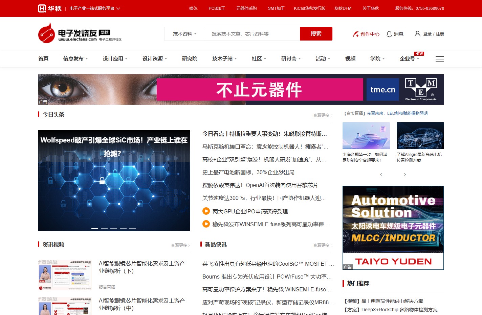Open the 研究院 navigation item
The image size is (482, 315).
pos(190,59)
